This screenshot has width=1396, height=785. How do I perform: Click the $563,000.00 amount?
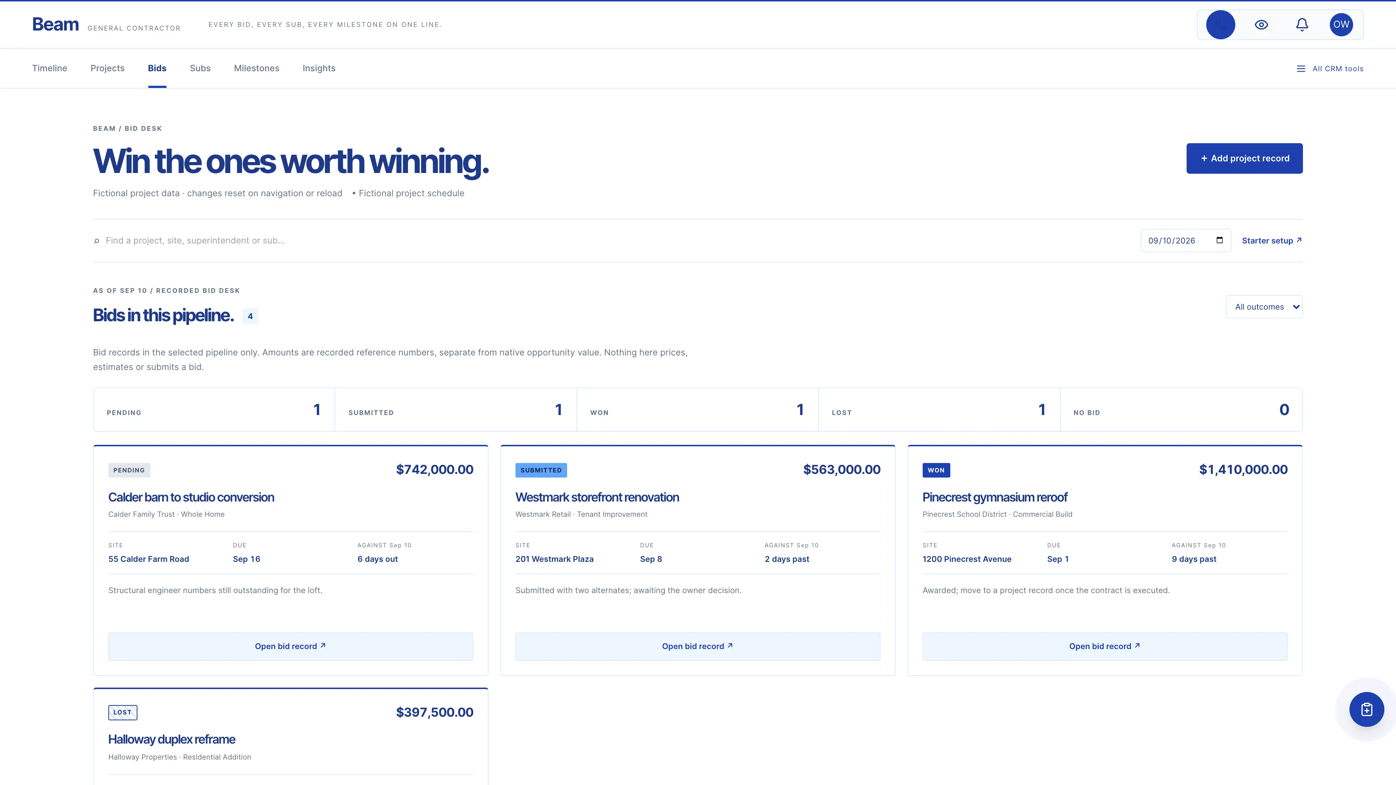coord(842,470)
